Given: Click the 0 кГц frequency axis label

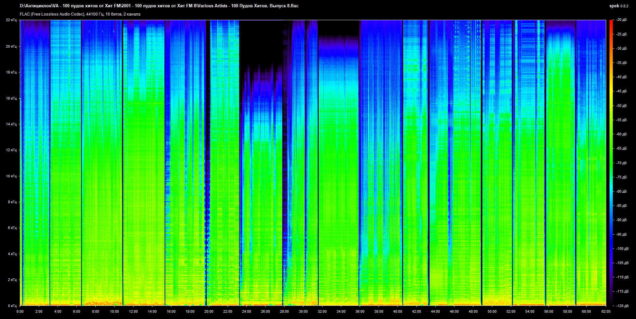Looking at the screenshot, I should pyautogui.click(x=12, y=306).
